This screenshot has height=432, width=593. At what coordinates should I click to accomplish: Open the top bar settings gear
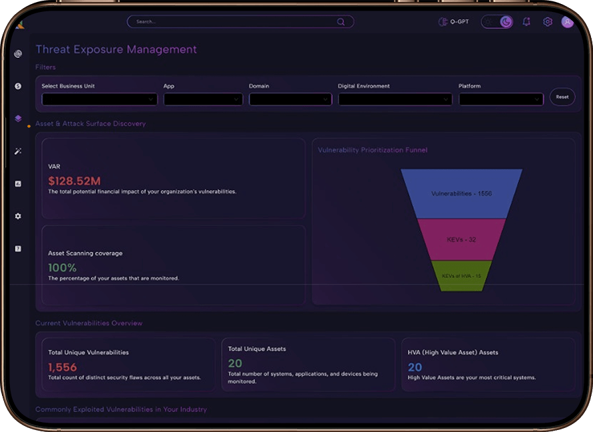point(548,22)
